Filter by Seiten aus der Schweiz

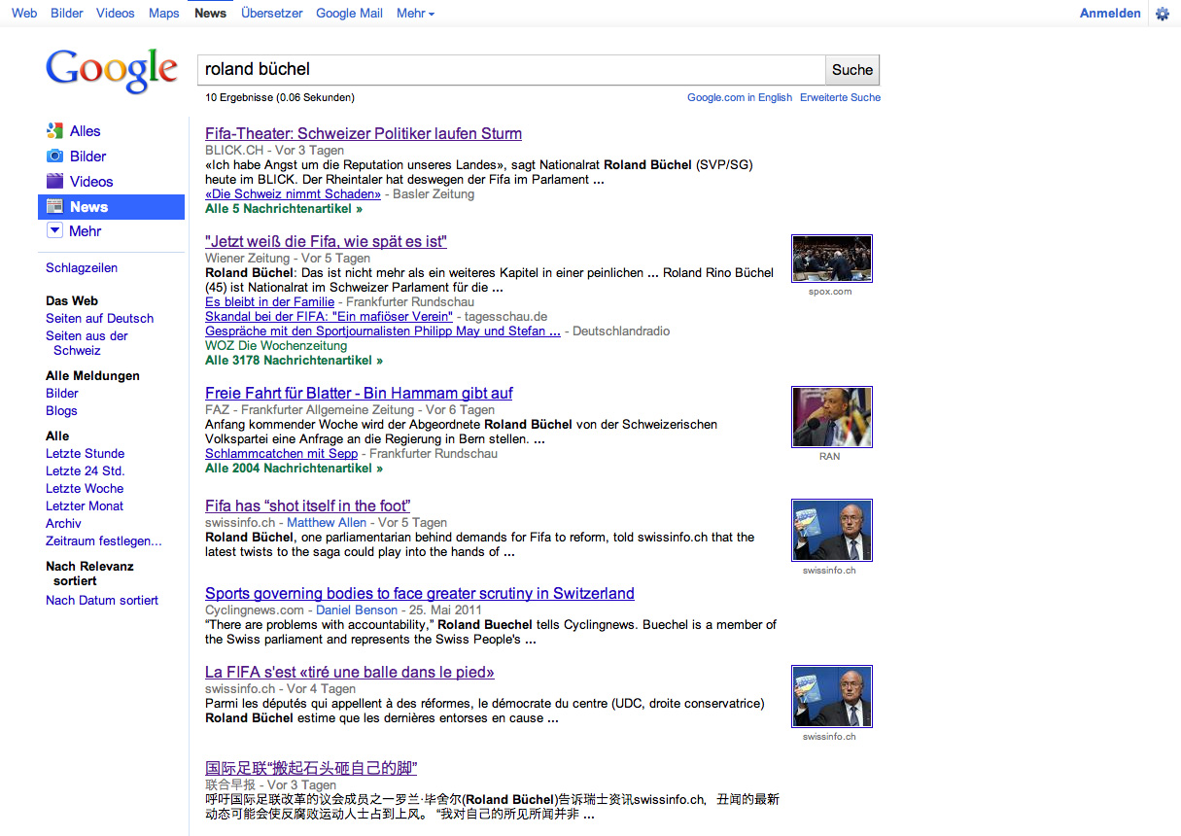pos(87,343)
